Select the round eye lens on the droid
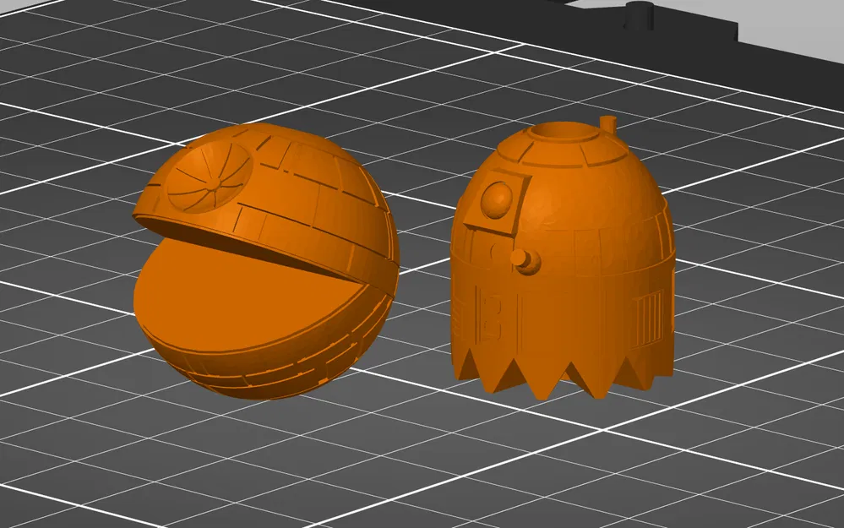The height and width of the screenshot is (528, 844). (x=498, y=199)
